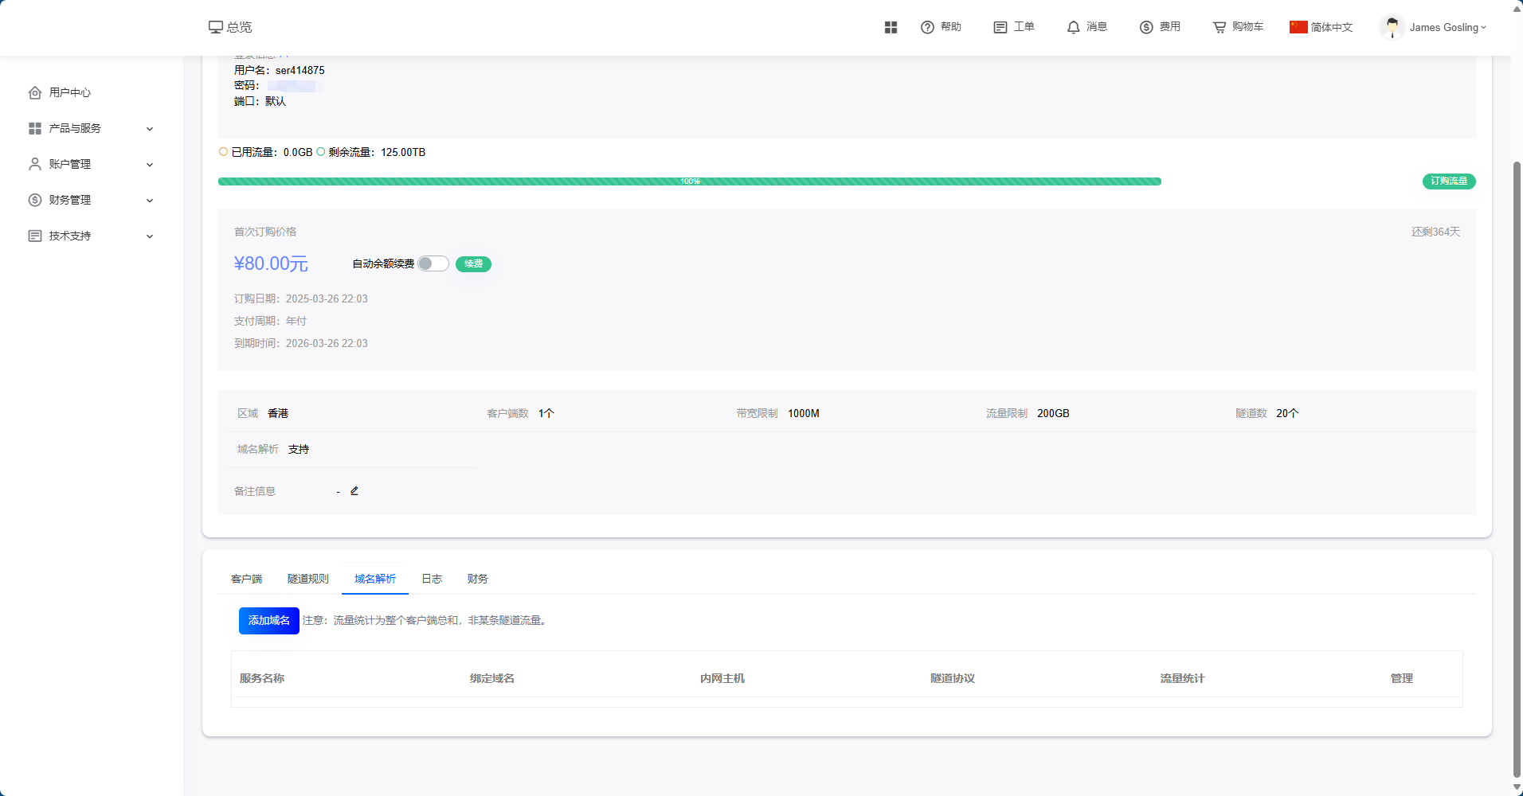Expand the 产品与服务 sidebar menu chevron

click(150, 129)
